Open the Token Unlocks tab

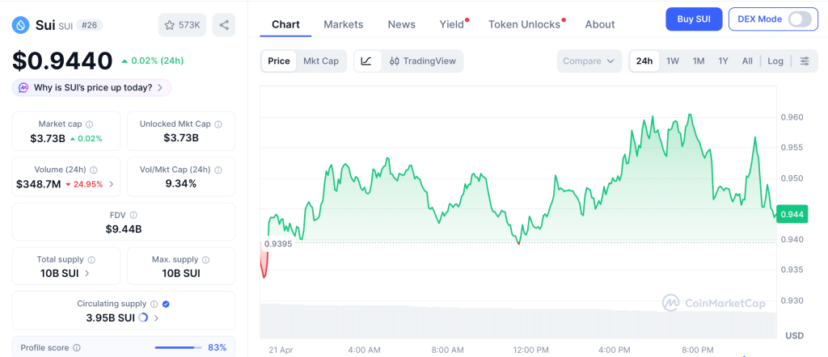524,24
